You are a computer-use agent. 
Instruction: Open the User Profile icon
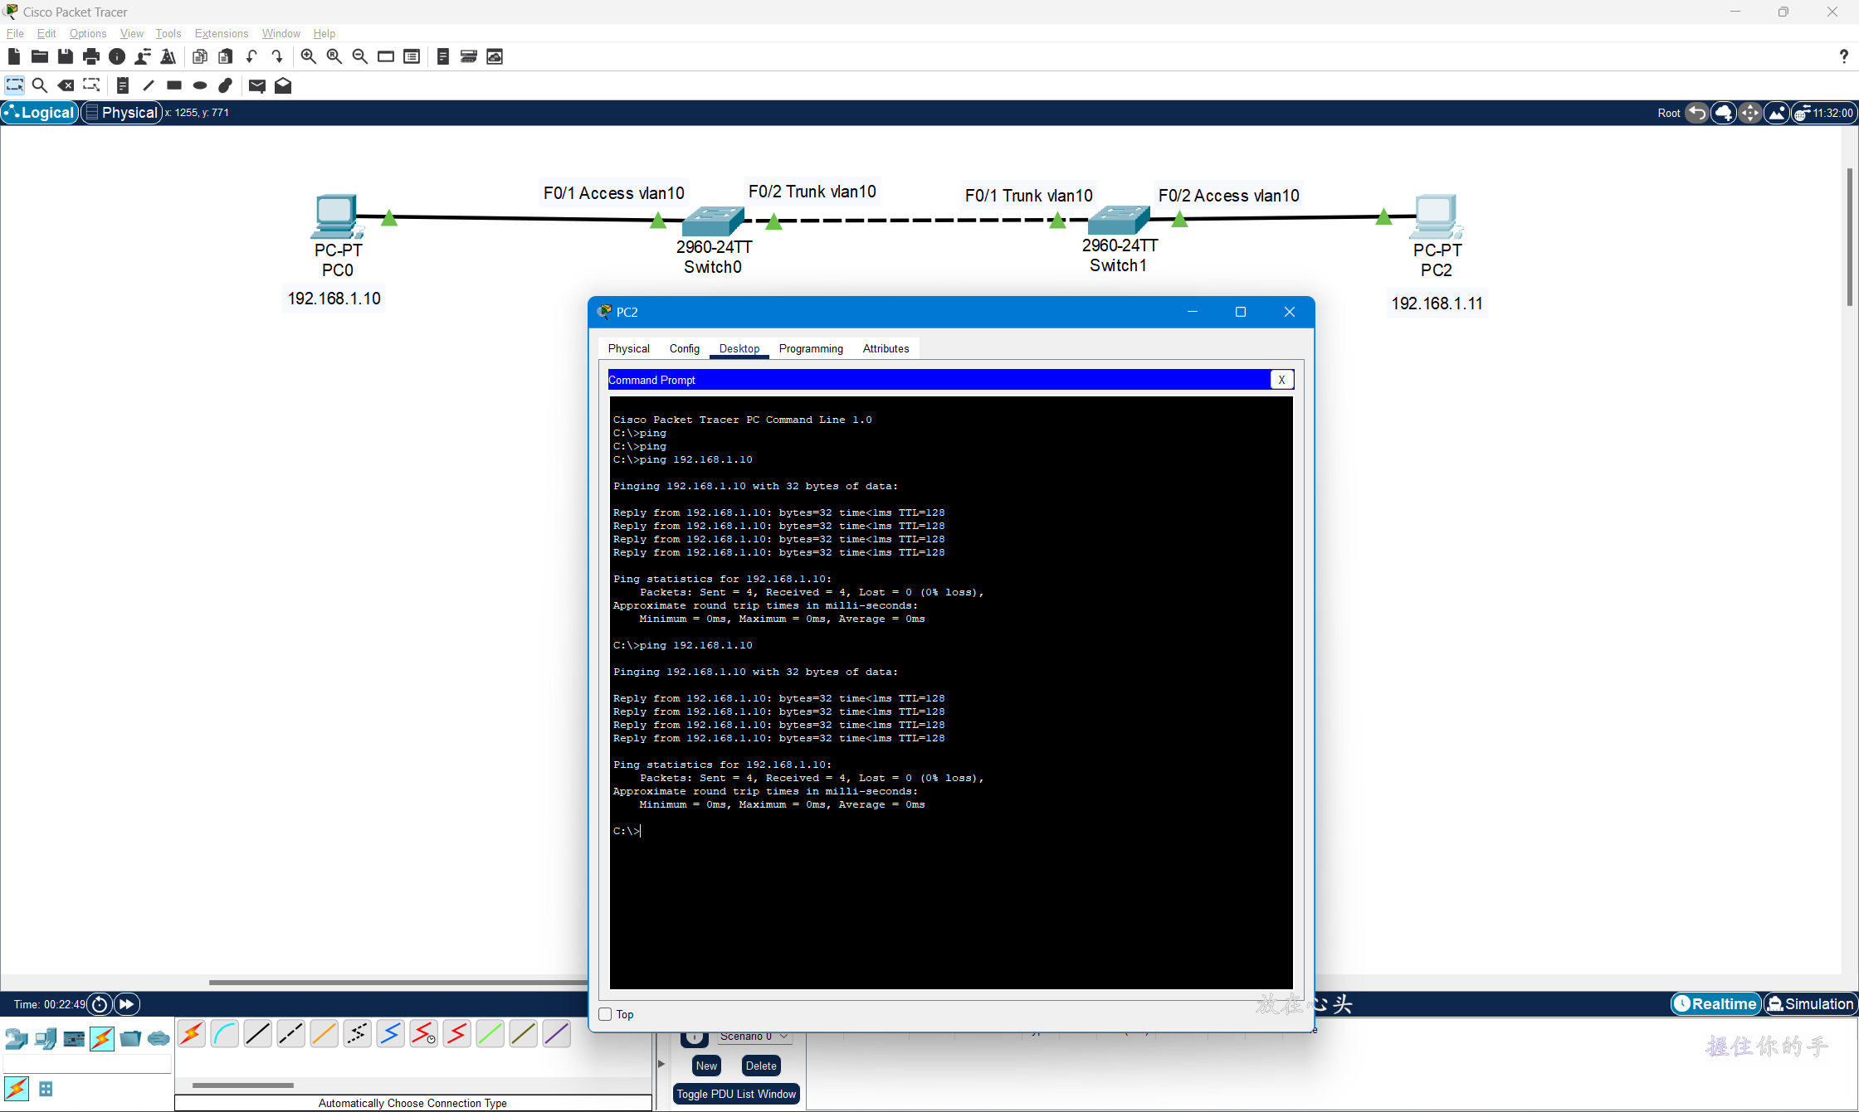pyautogui.click(x=143, y=56)
